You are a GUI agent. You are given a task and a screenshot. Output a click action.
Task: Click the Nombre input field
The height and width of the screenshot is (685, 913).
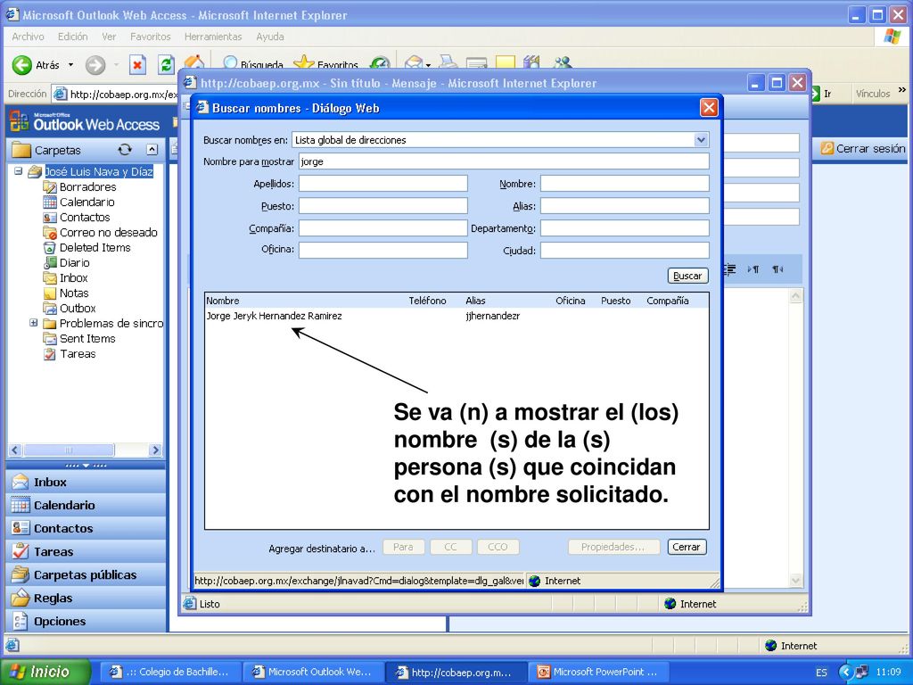point(625,184)
